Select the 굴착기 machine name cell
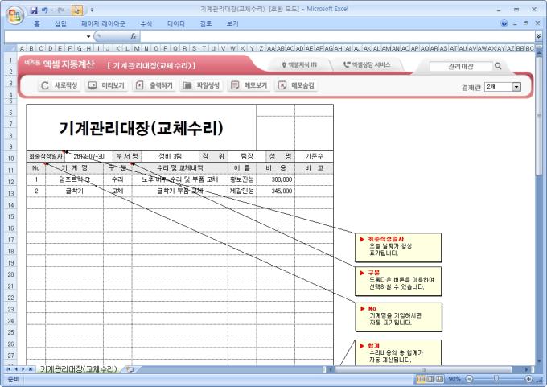The image size is (547, 387). click(74, 191)
